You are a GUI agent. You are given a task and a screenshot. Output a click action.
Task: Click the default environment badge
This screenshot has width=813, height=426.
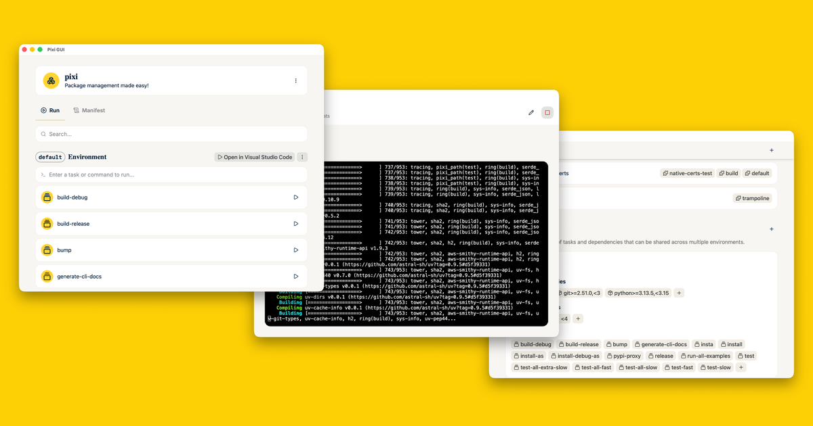49,156
